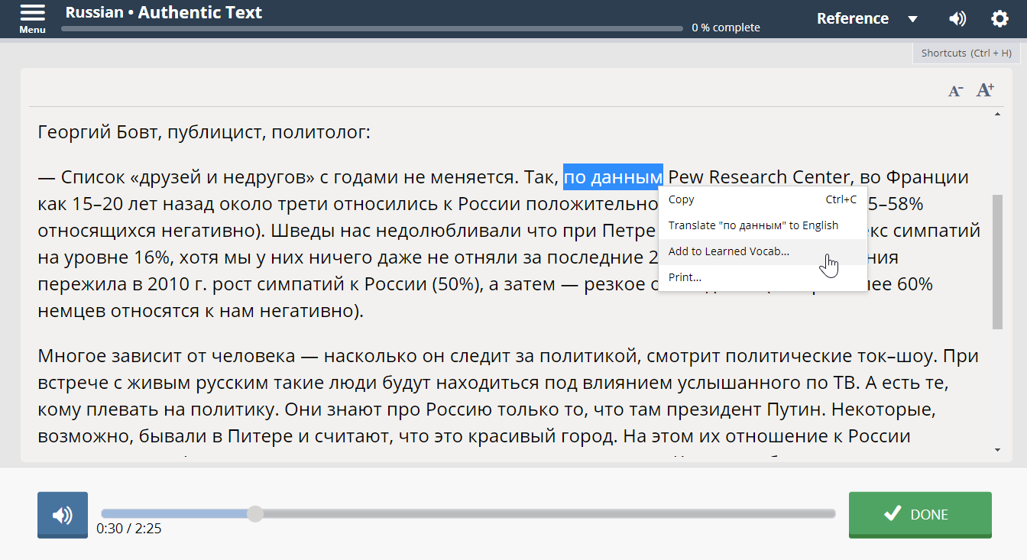
Task: Click the text scrollbar down arrow
Action: [997, 450]
